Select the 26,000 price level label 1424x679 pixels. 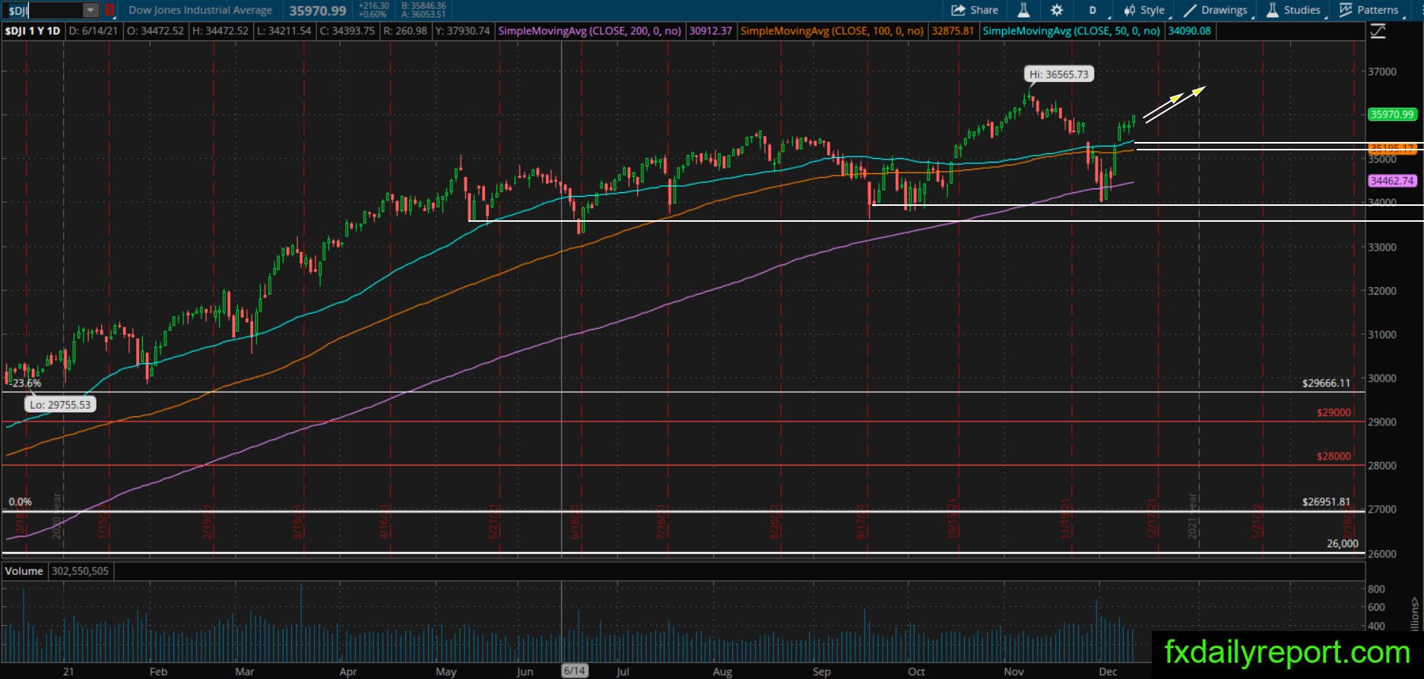click(x=1342, y=544)
